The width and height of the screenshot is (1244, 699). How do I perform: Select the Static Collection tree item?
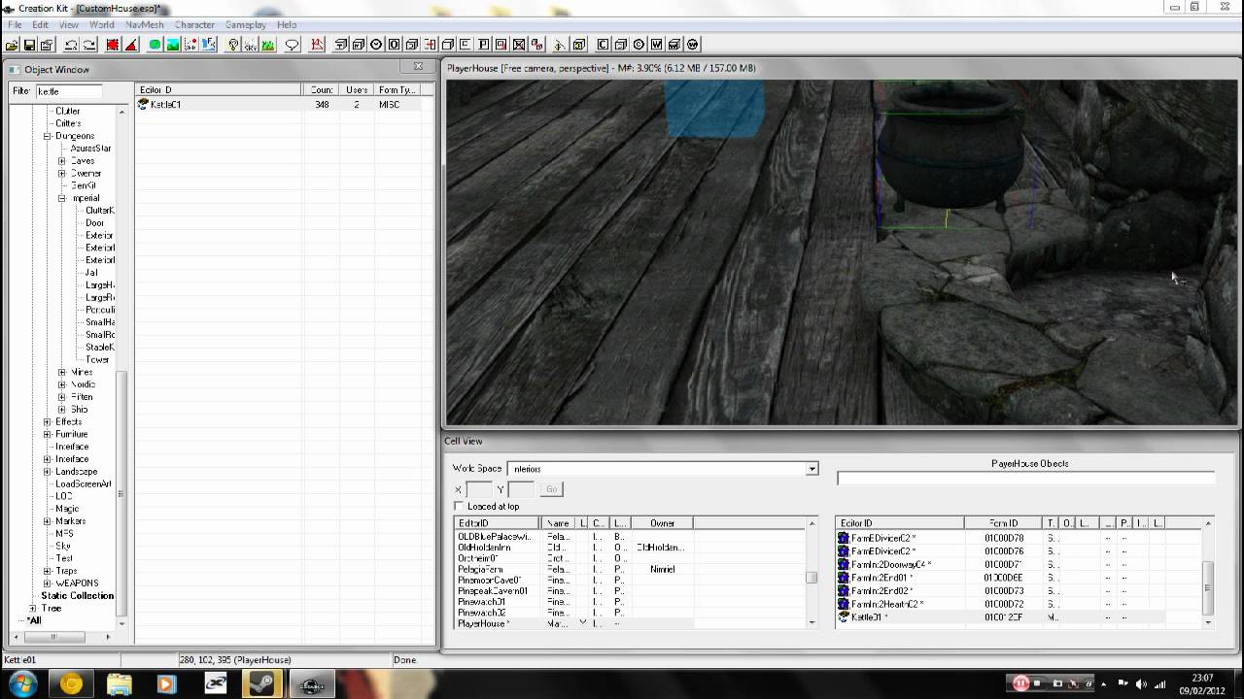[x=77, y=596]
